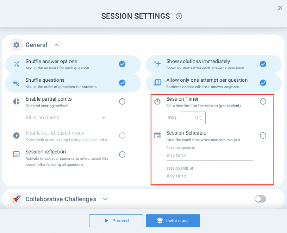This screenshot has width=287, height=233.
Task: Click the help question mark icon
Action: [x=179, y=16]
